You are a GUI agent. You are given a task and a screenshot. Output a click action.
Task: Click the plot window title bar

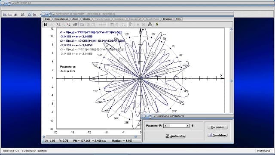[137, 14]
